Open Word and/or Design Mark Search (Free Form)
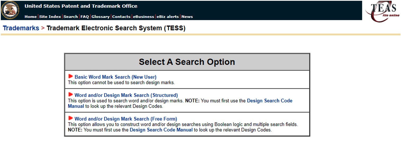The width and height of the screenshot is (401, 149). 126,119
